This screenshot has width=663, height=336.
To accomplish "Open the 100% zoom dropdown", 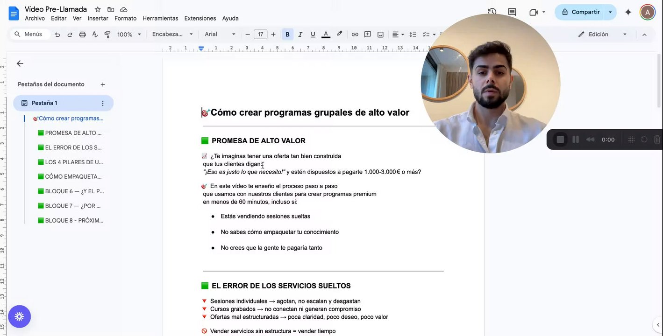I will pyautogui.click(x=129, y=35).
